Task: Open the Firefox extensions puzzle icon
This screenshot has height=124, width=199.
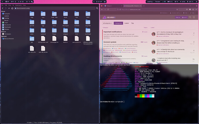Action: [193, 10]
